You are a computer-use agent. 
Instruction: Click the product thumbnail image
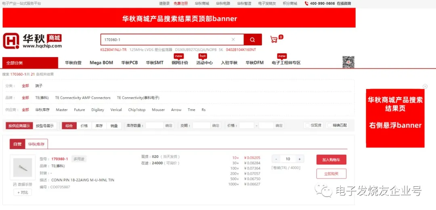(x=23, y=167)
